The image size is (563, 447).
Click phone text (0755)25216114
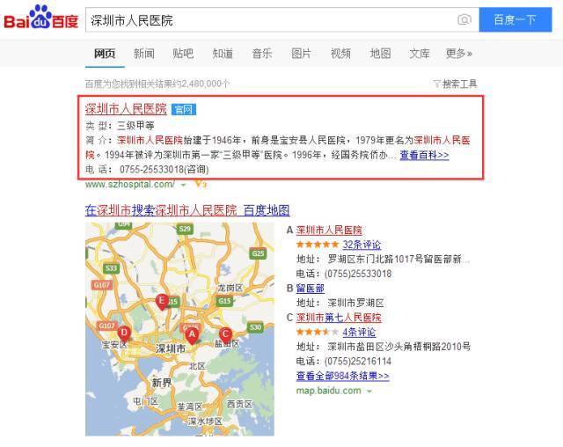358,361
